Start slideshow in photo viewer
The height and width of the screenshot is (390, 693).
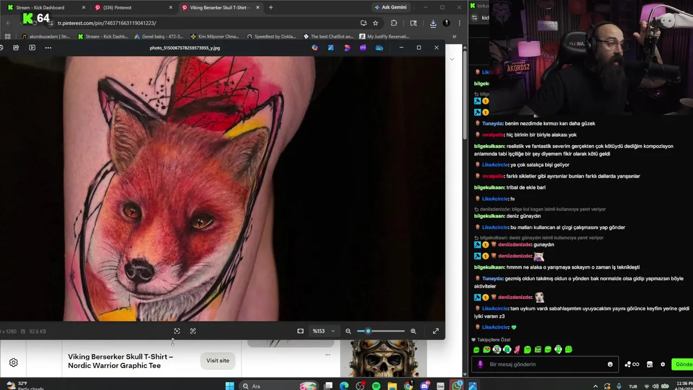point(32,48)
